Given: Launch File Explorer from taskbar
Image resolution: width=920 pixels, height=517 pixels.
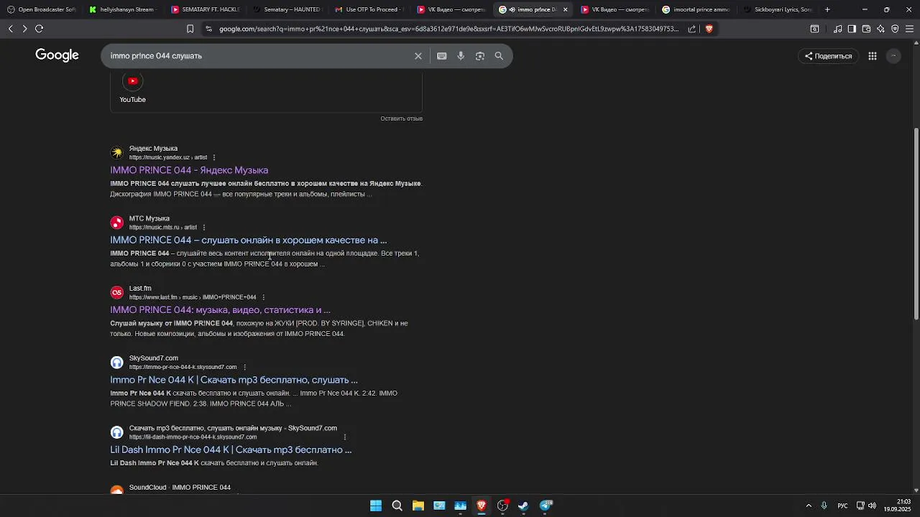Looking at the screenshot, I should click(x=418, y=506).
